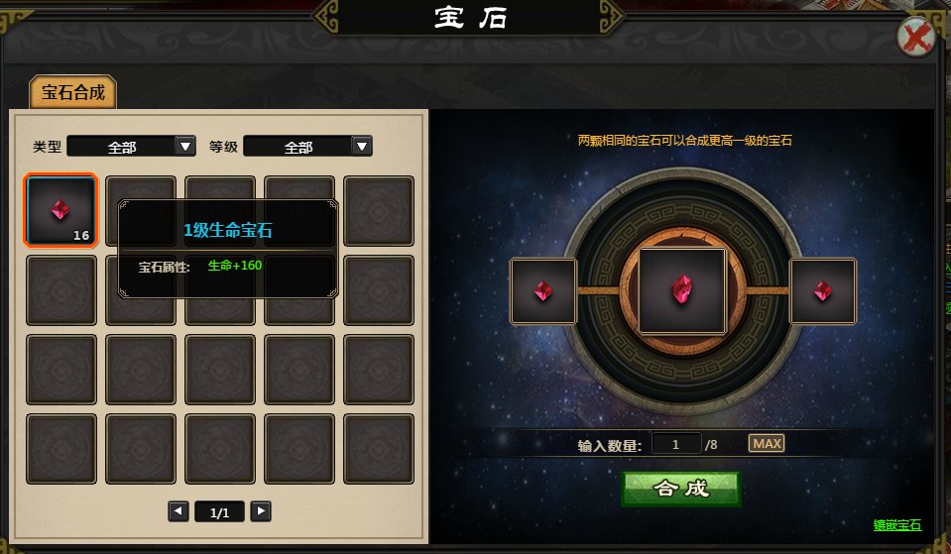Screen dimensions: 951x554
Task: Click the 等级 全部 combo box field
Action: [307, 146]
